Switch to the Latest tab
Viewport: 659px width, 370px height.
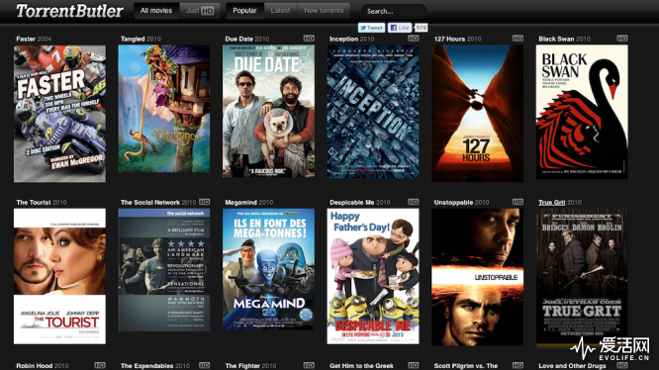pos(280,11)
